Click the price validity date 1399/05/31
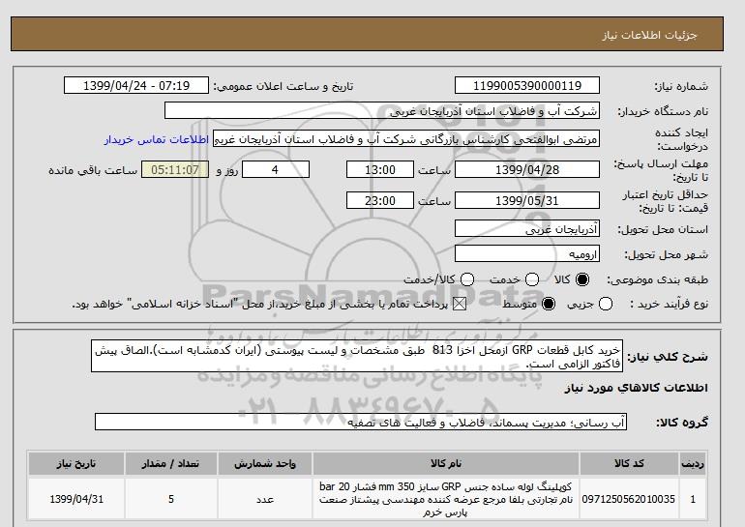This screenshot has height=527, width=745. tap(527, 200)
